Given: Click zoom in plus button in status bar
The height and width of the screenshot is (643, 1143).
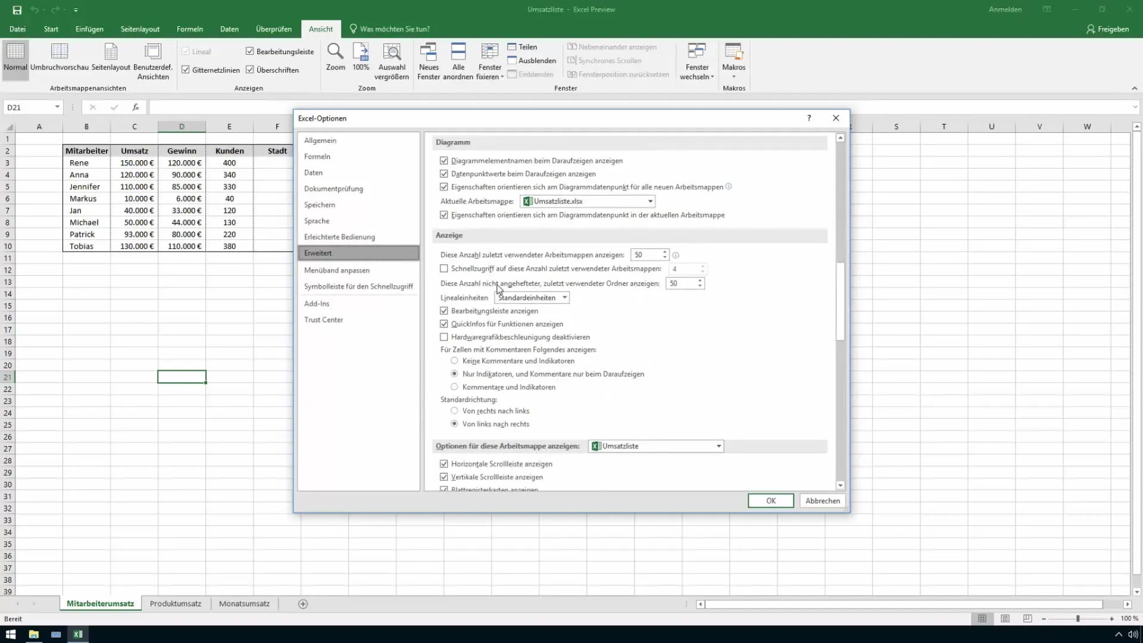Looking at the screenshot, I should pyautogui.click(x=1111, y=619).
